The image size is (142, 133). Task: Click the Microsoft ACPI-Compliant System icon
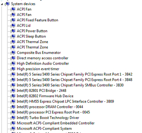pyautogui.click(x=13, y=129)
